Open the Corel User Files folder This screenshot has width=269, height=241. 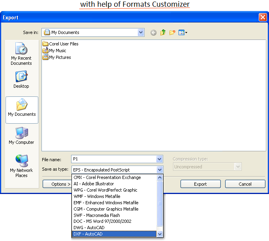pyautogui.click(x=63, y=44)
